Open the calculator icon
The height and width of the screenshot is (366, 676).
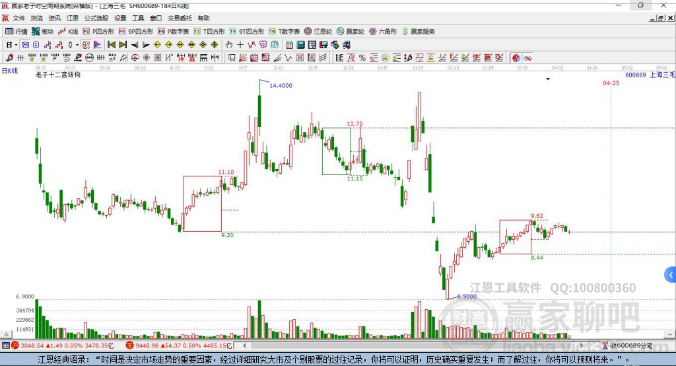click(300, 45)
